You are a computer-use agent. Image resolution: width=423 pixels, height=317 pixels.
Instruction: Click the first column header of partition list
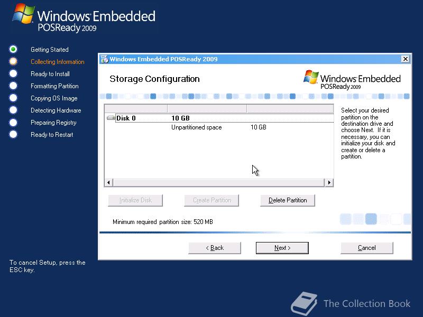[x=136, y=109]
